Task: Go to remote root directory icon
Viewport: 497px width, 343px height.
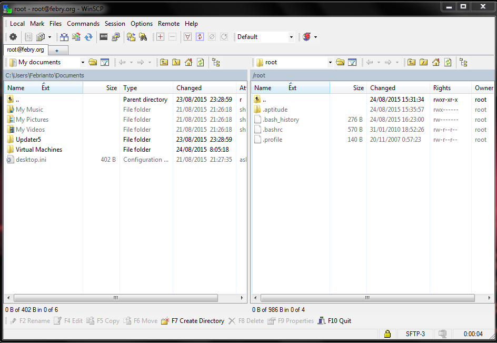Action: tap(423, 62)
